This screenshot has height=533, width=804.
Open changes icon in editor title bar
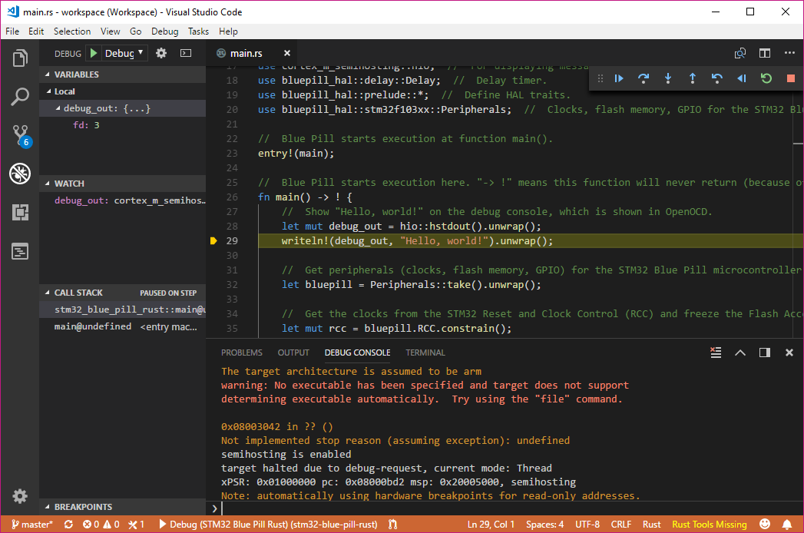tap(740, 53)
